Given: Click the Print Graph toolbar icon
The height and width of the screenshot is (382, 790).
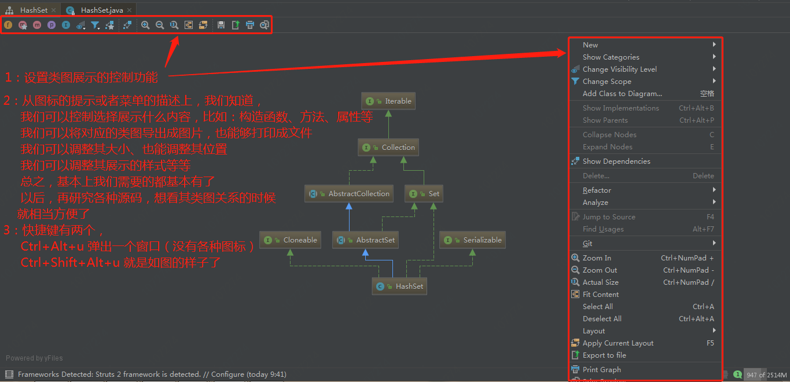Looking at the screenshot, I should click(x=250, y=25).
